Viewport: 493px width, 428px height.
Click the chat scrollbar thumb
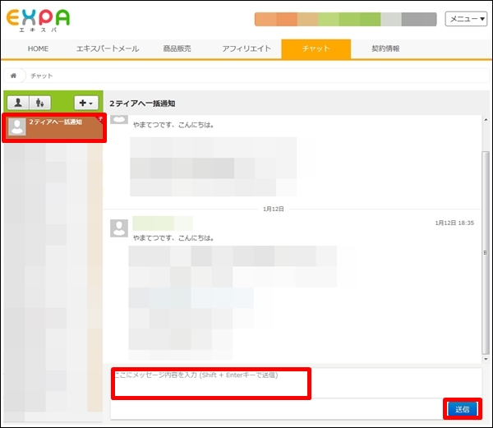click(486, 253)
